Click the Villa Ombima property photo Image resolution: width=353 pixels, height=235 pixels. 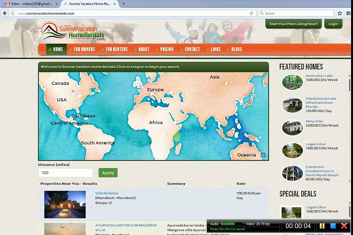pyautogui.click(x=65, y=204)
